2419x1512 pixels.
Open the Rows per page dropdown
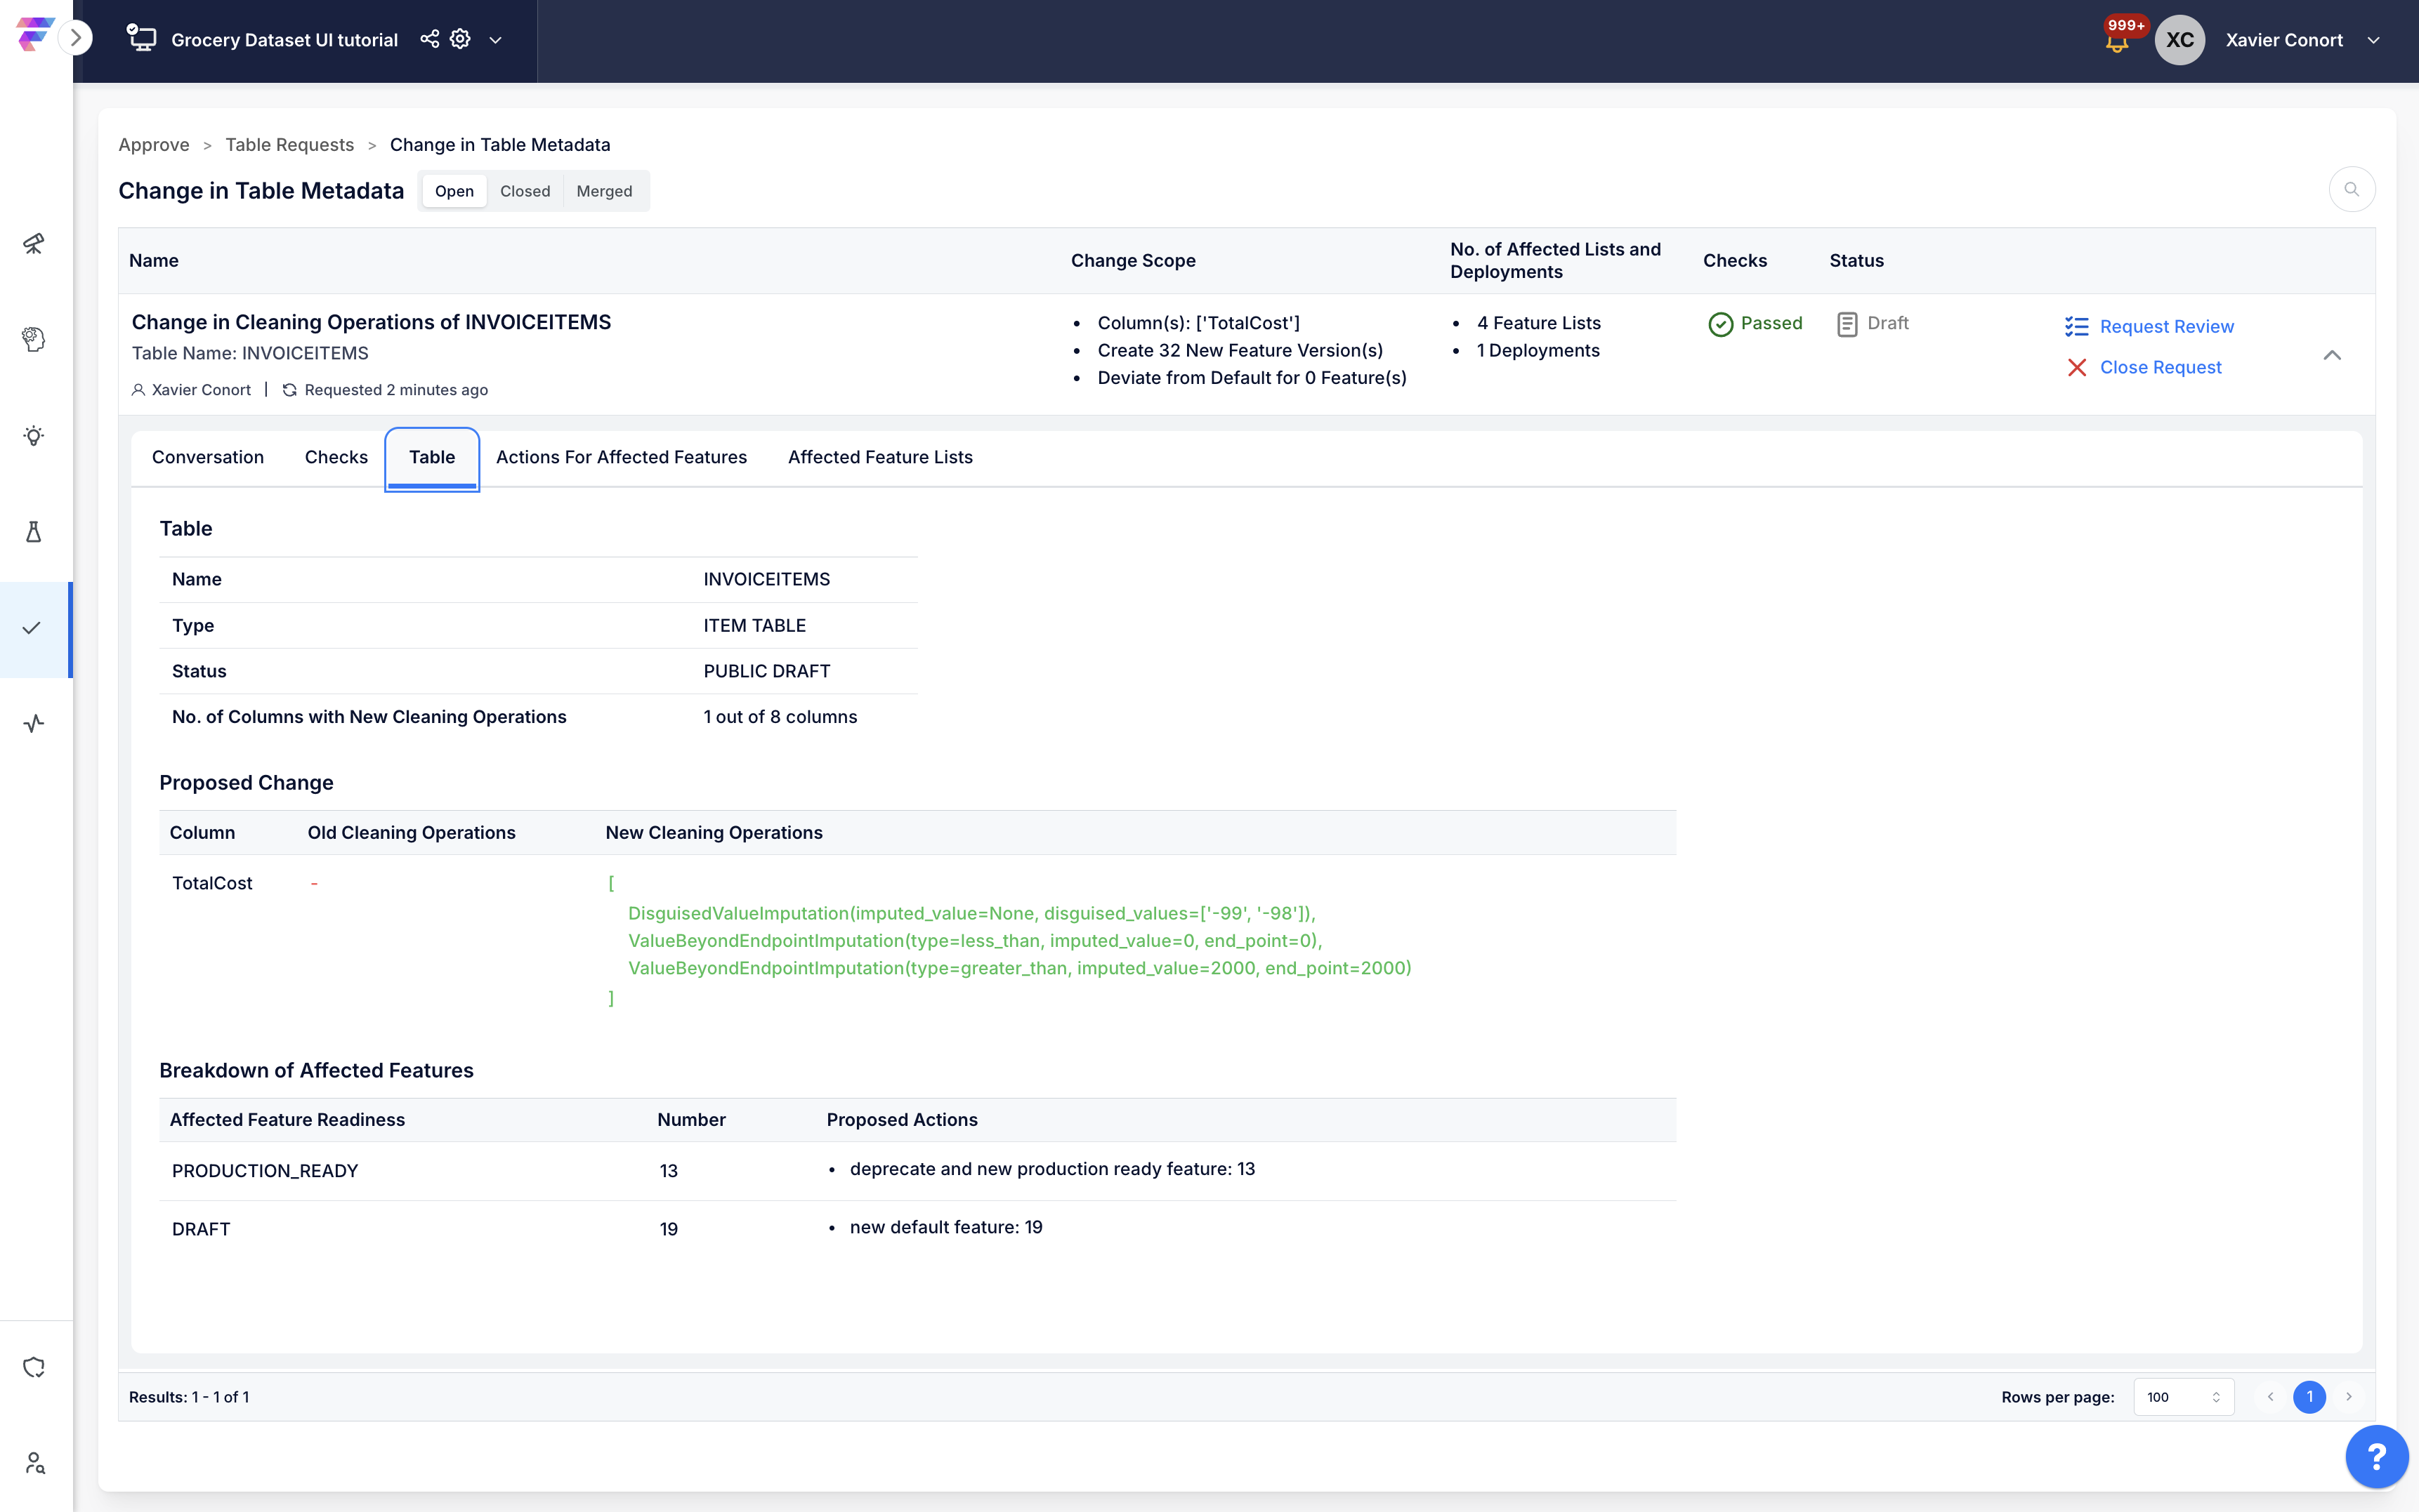pos(2183,1397)
